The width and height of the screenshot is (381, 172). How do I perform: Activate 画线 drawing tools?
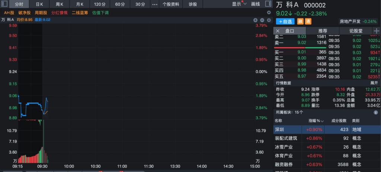[x=255, y=4]
